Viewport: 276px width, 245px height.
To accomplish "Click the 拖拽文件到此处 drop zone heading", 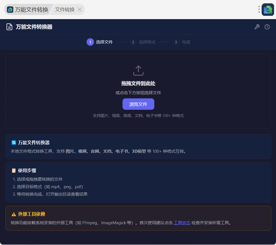I will click(x=138, y=83).
